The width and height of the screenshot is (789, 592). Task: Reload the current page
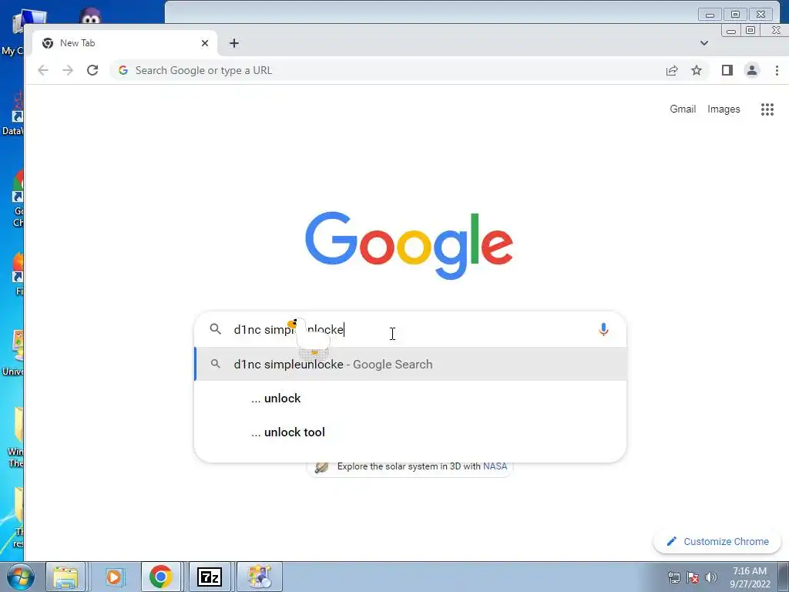92,70
